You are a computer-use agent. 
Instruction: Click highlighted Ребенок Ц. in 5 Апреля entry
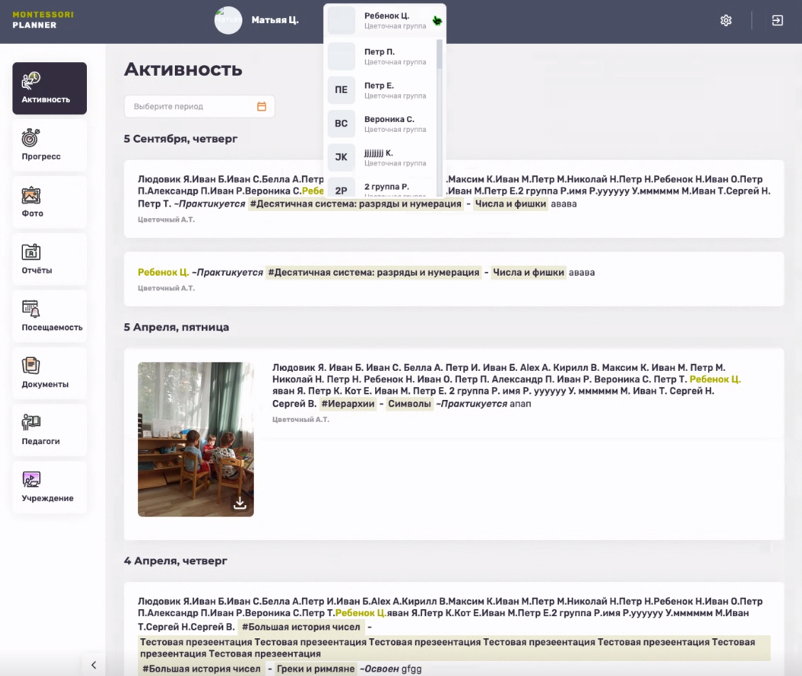tap(715, 379)
